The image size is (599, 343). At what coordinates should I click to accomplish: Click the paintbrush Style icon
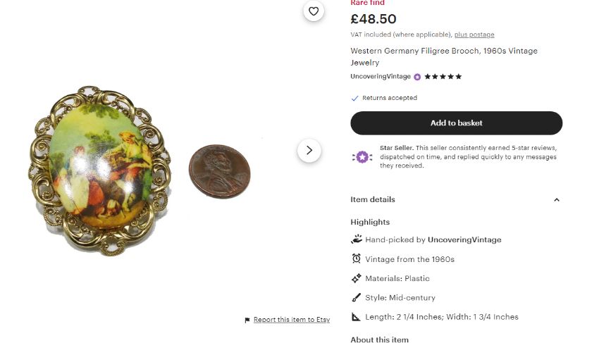(356, 297)
